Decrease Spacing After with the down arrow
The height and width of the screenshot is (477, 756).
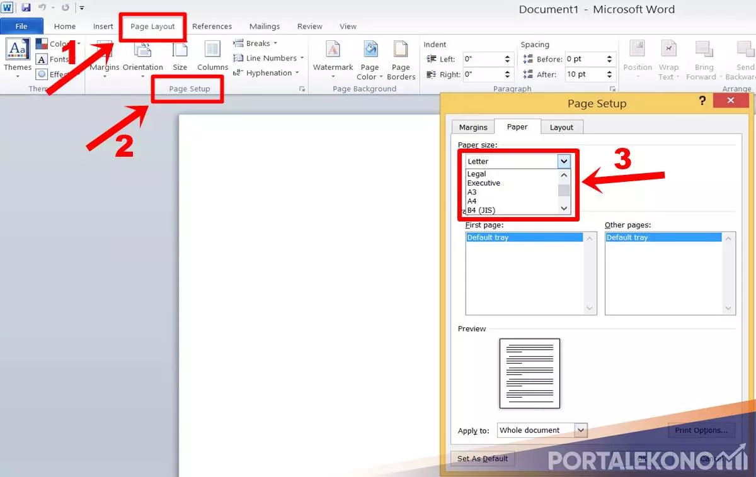click(x=610, y=77)
